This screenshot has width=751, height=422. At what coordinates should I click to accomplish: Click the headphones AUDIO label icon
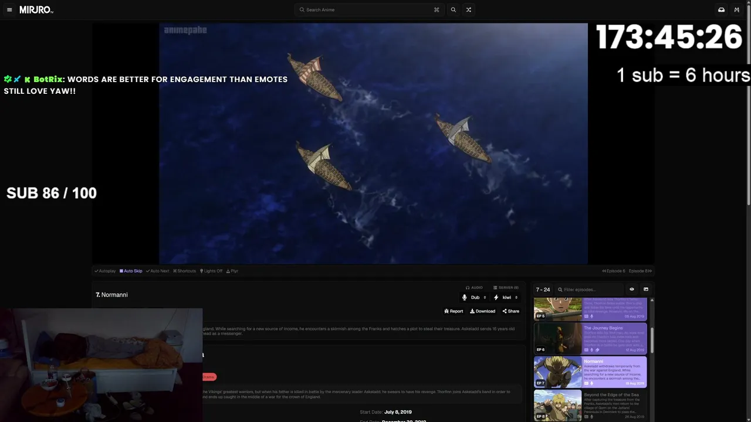tap(468, 288)
